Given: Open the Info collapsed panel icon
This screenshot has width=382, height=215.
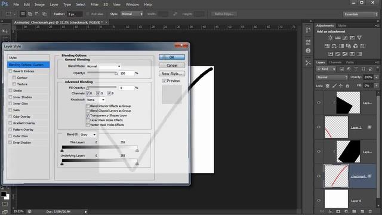Looking at the screenshot, I should click(x=308, y=51).
